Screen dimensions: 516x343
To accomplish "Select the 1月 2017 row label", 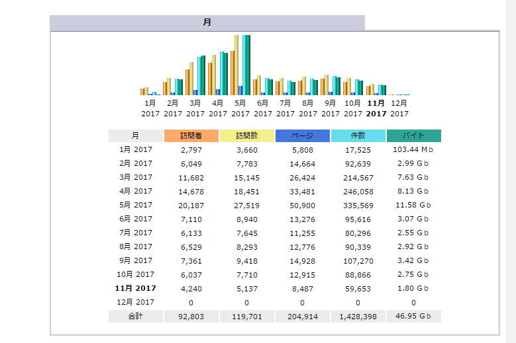I will 136,149.
